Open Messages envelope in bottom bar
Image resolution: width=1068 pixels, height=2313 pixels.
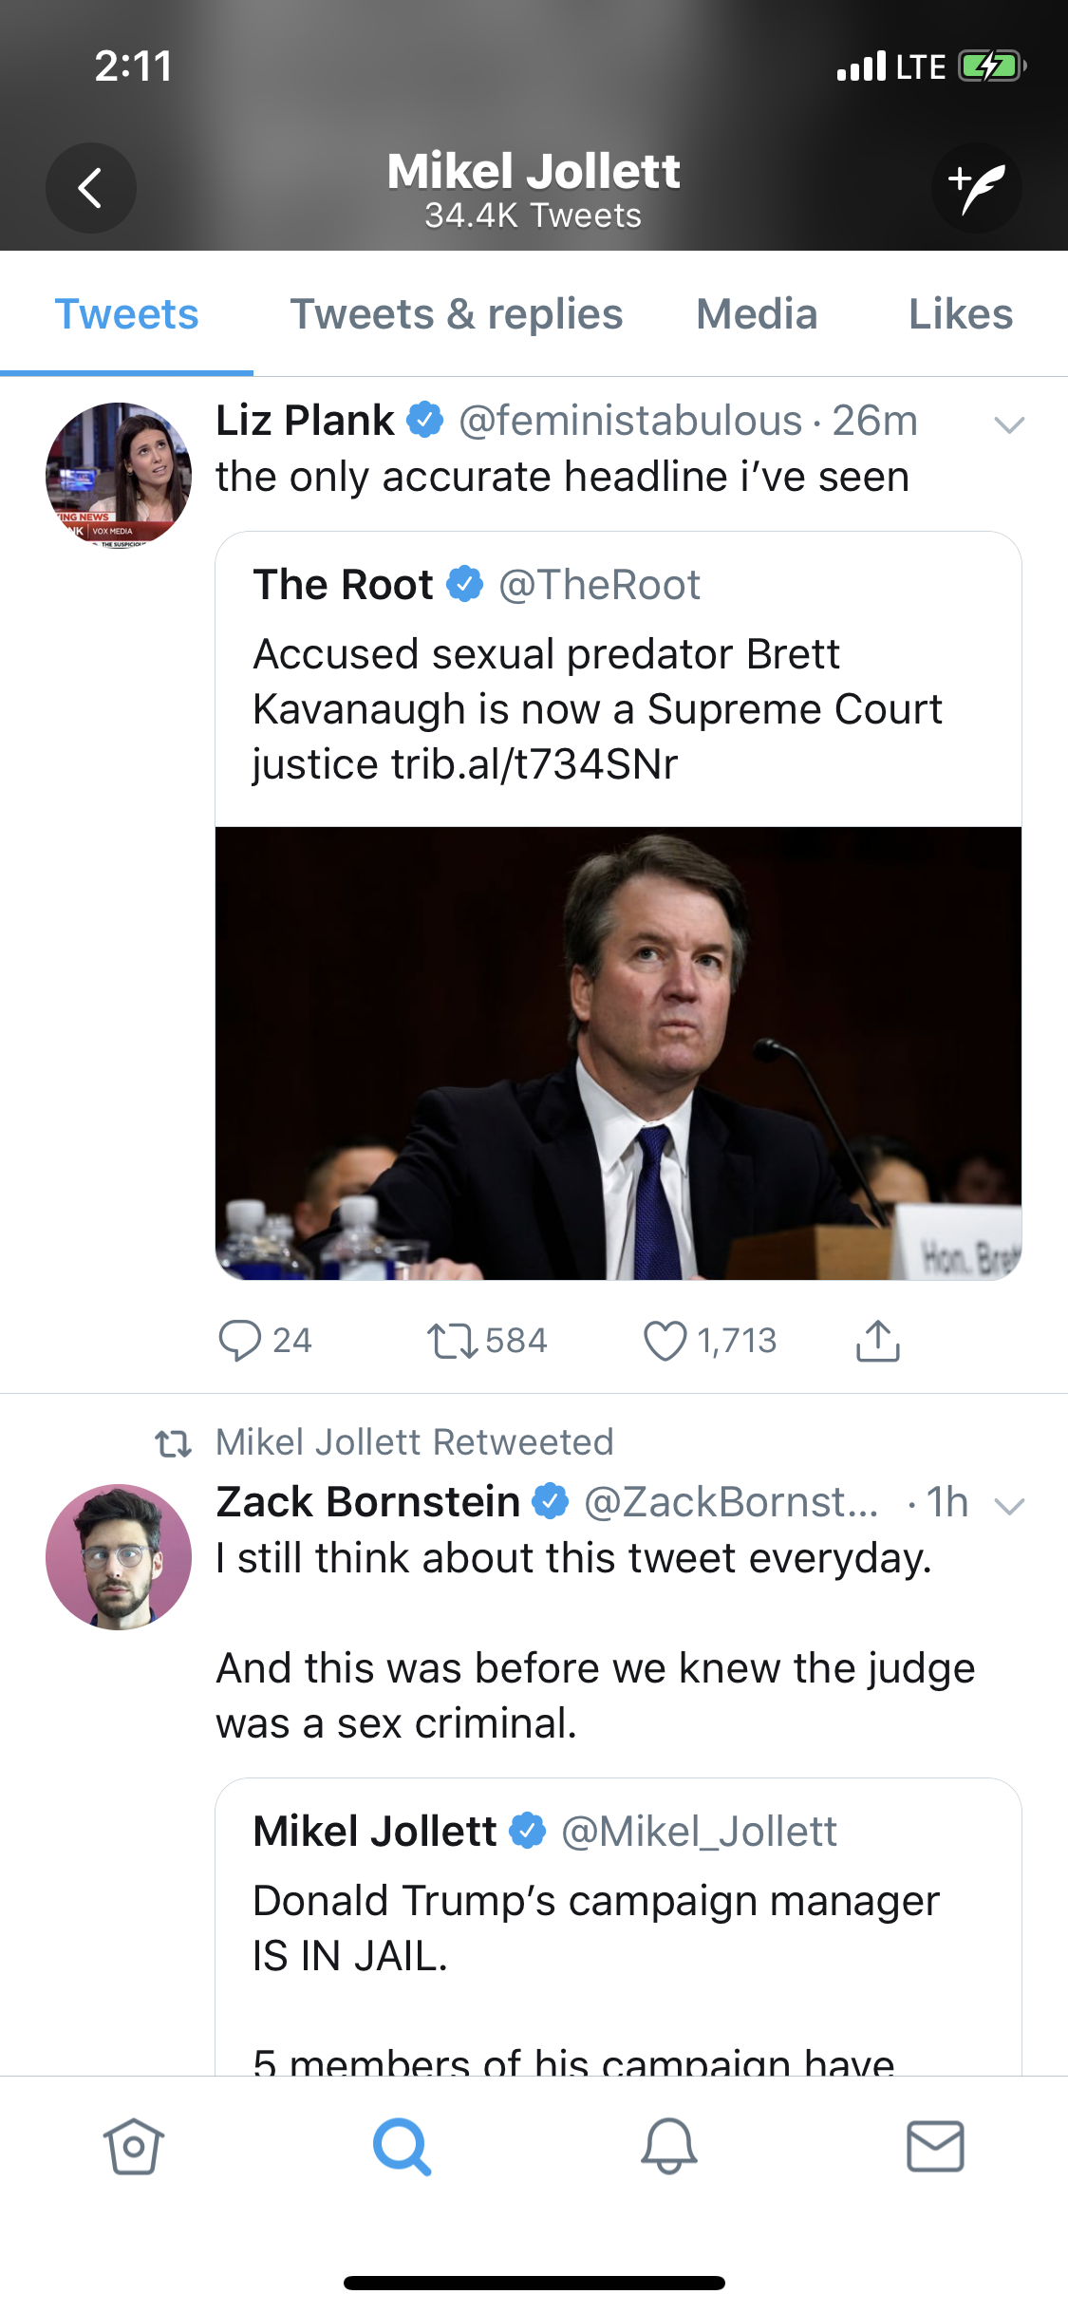(x=935, y=2147)
